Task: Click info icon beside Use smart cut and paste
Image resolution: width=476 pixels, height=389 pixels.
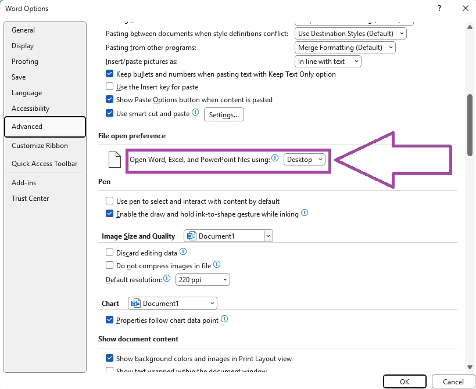Action: point(195,113)
